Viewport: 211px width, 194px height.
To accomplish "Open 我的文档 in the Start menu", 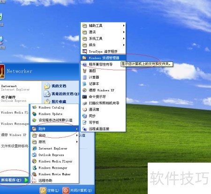I will [55, 86].
